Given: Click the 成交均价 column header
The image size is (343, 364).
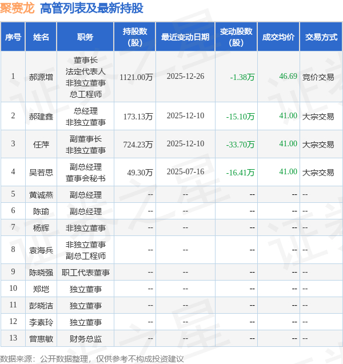Looking at the screenshot, I should (278, 37).
